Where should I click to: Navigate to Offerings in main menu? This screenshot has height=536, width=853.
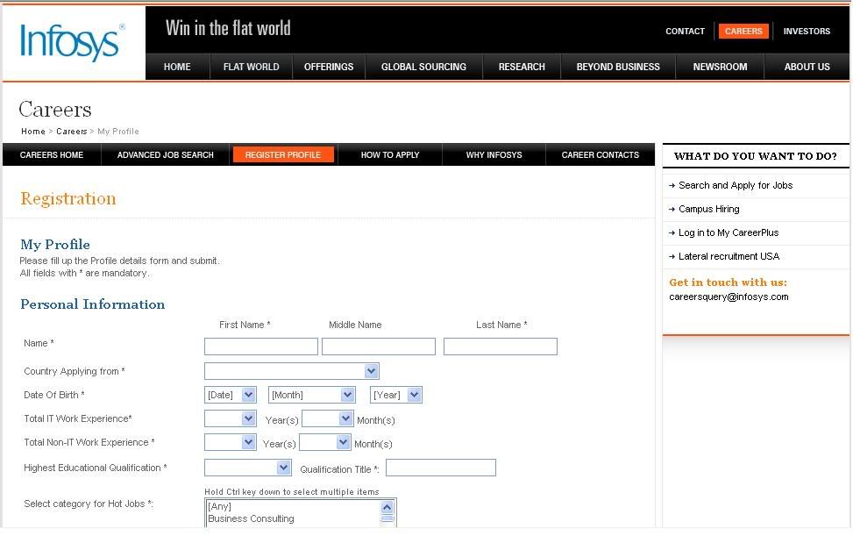click(329, 67)
